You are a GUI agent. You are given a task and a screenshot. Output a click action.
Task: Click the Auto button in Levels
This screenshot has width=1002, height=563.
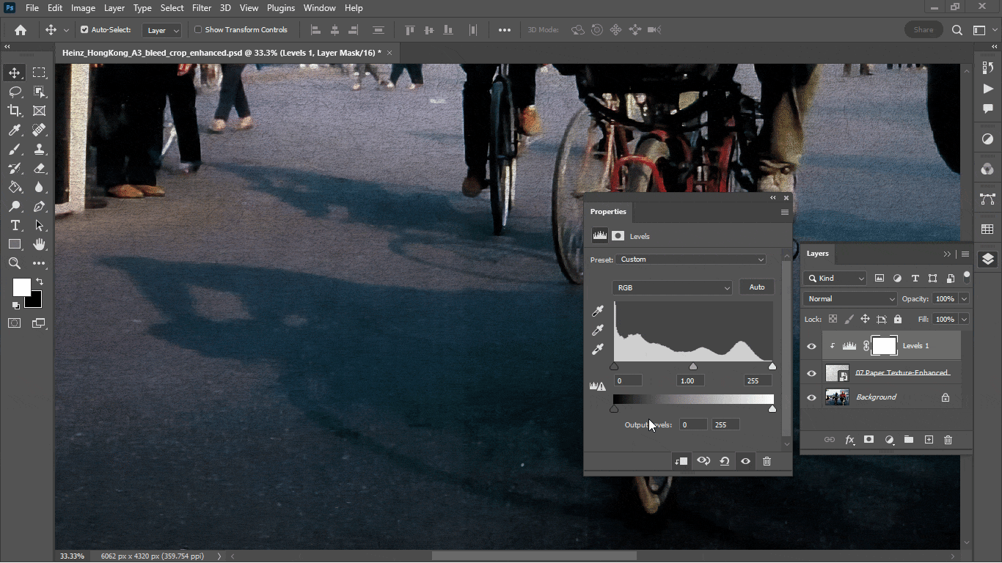click(x=757, y=287)
